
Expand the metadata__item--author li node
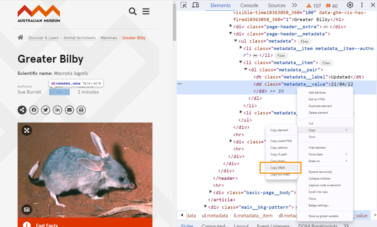(241, 48)
